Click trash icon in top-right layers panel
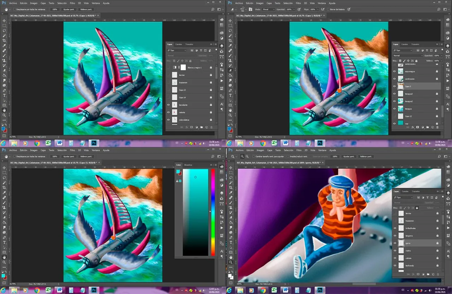452x294 pixels. pyautogui.click(x=438, y=127)
